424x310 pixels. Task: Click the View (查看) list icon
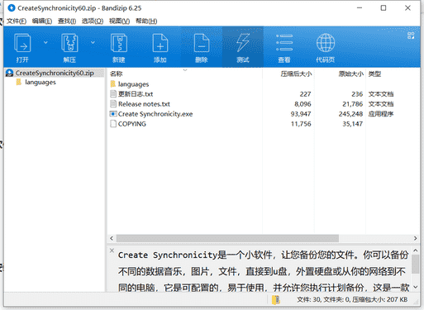[284, 43]
